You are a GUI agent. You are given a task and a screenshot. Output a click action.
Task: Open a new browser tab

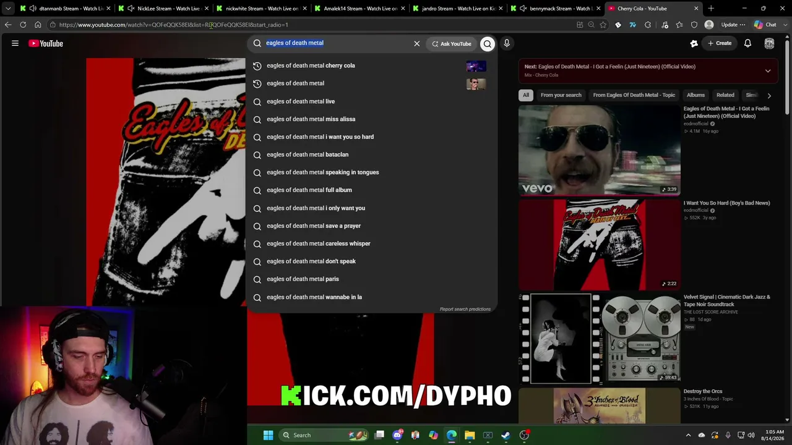[711, 9]
